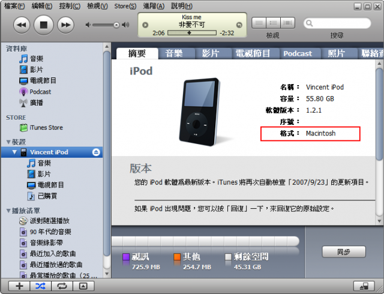Toggle artwork viewer panel button
Screen dimensions: 384x294
(x=83, y=286)
